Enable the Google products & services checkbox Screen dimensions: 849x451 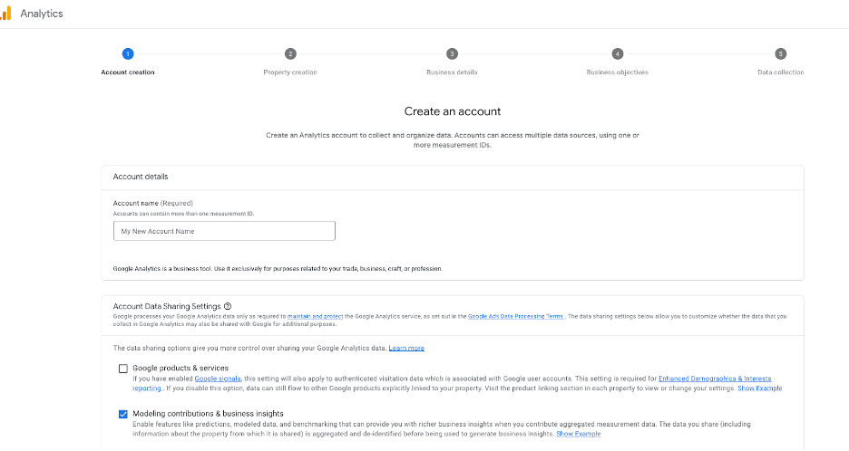coord(123,369)
